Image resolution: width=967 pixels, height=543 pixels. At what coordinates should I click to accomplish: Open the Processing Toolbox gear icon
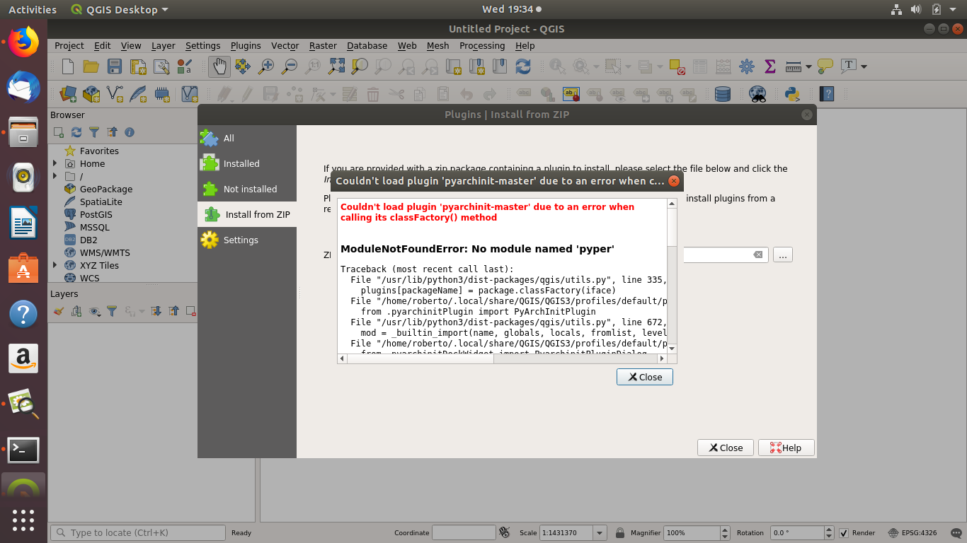746,66
